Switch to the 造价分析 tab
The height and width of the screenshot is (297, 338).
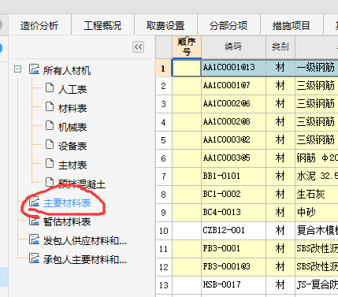coord(39,25)
